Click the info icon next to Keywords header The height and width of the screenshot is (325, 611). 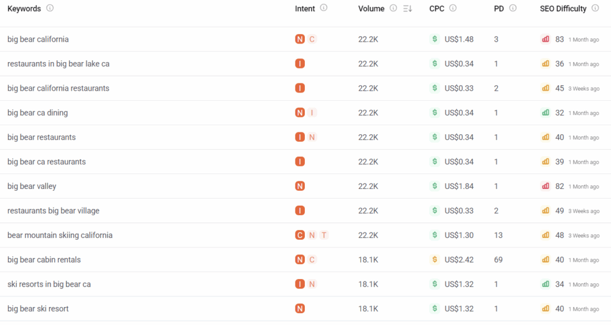click(50, 8)
